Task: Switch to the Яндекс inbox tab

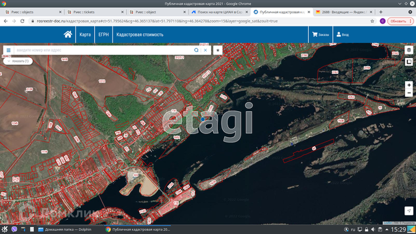Action: 343,12
